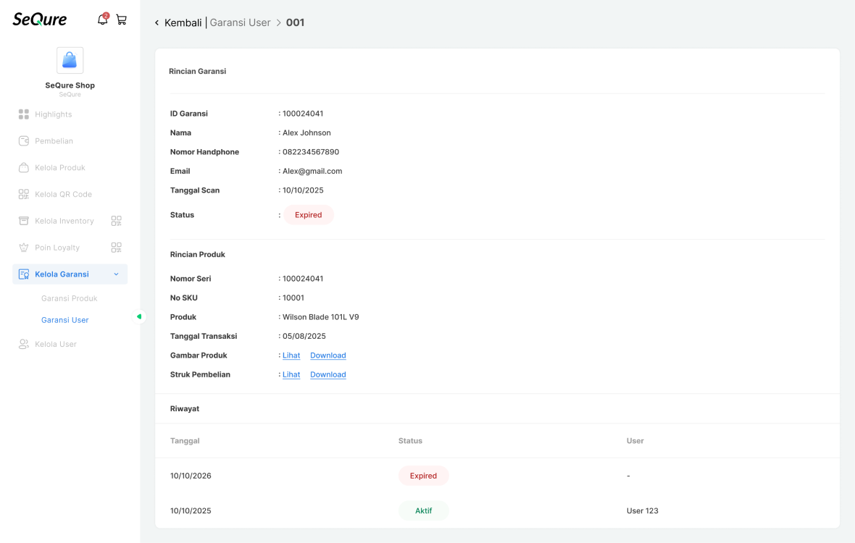Open the notifications bell icon
Screen dimensions: 855x543
tap(102, 20)
